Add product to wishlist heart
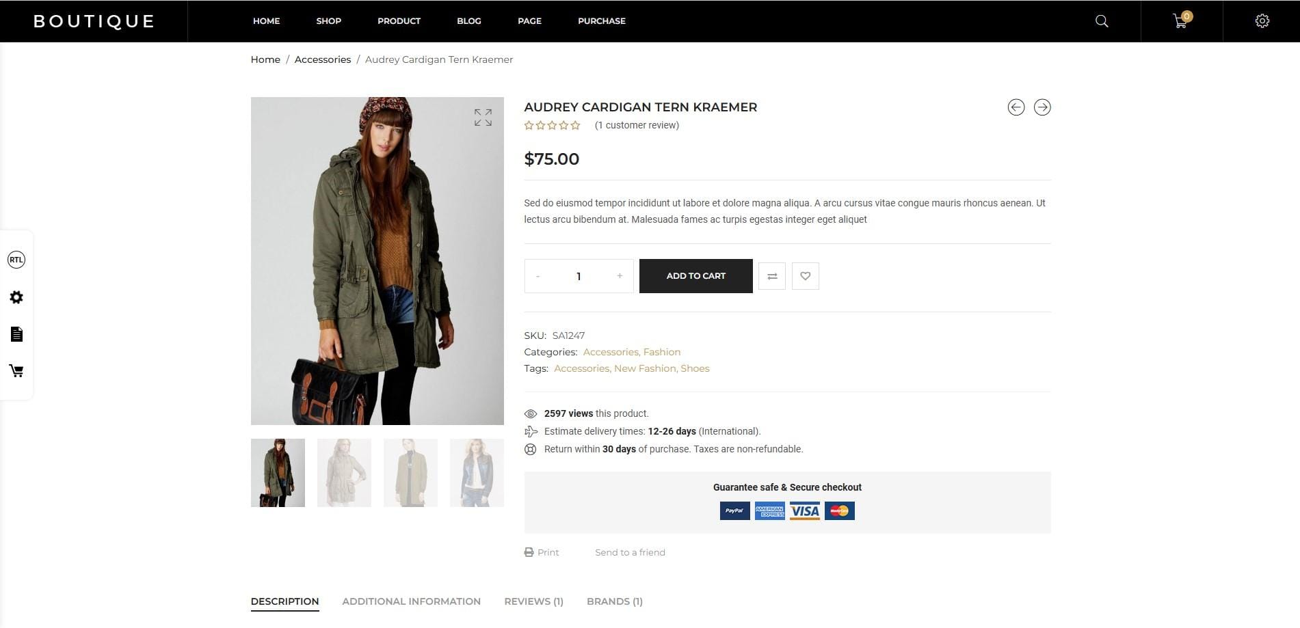 pos(806,276)
